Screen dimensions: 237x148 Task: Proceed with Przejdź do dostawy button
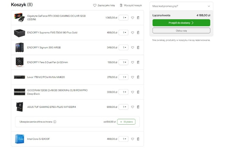click(x=181, y=23)
